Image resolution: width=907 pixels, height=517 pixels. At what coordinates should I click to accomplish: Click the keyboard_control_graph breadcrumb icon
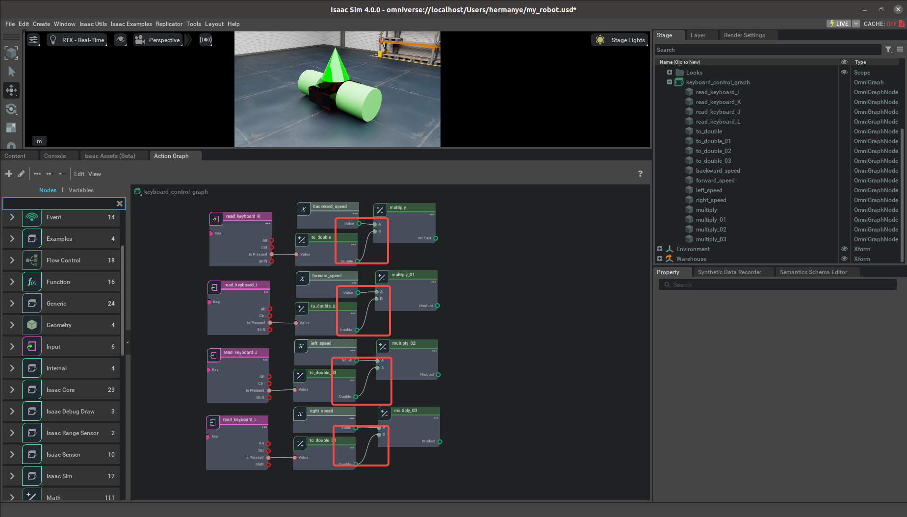click(138, 191)
